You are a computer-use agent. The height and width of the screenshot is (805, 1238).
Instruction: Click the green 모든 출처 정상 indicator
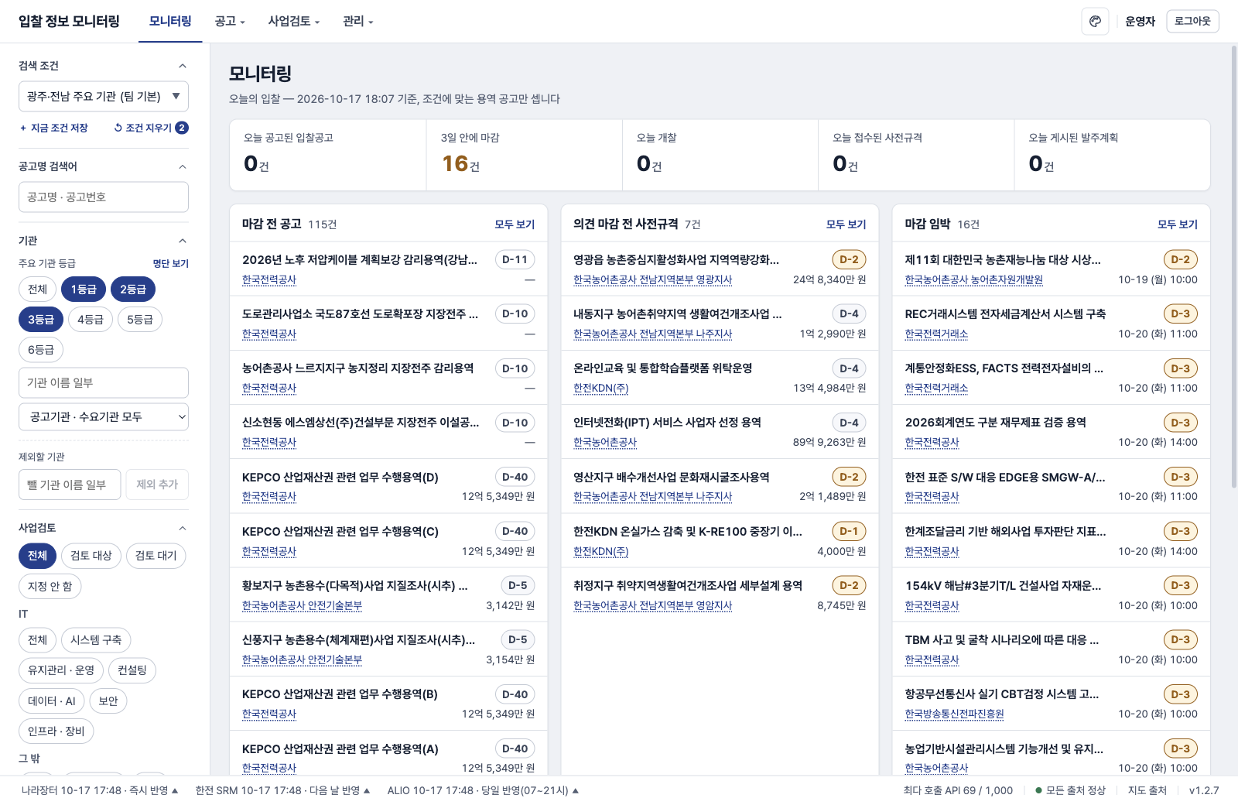click(x=1039, y=790)
